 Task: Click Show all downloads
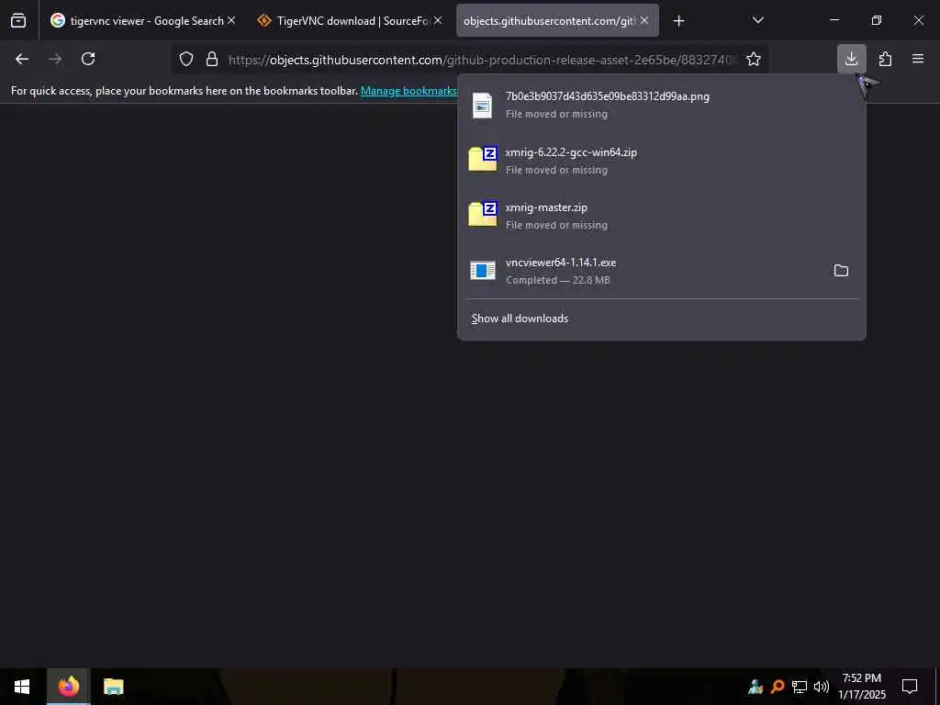520,319
